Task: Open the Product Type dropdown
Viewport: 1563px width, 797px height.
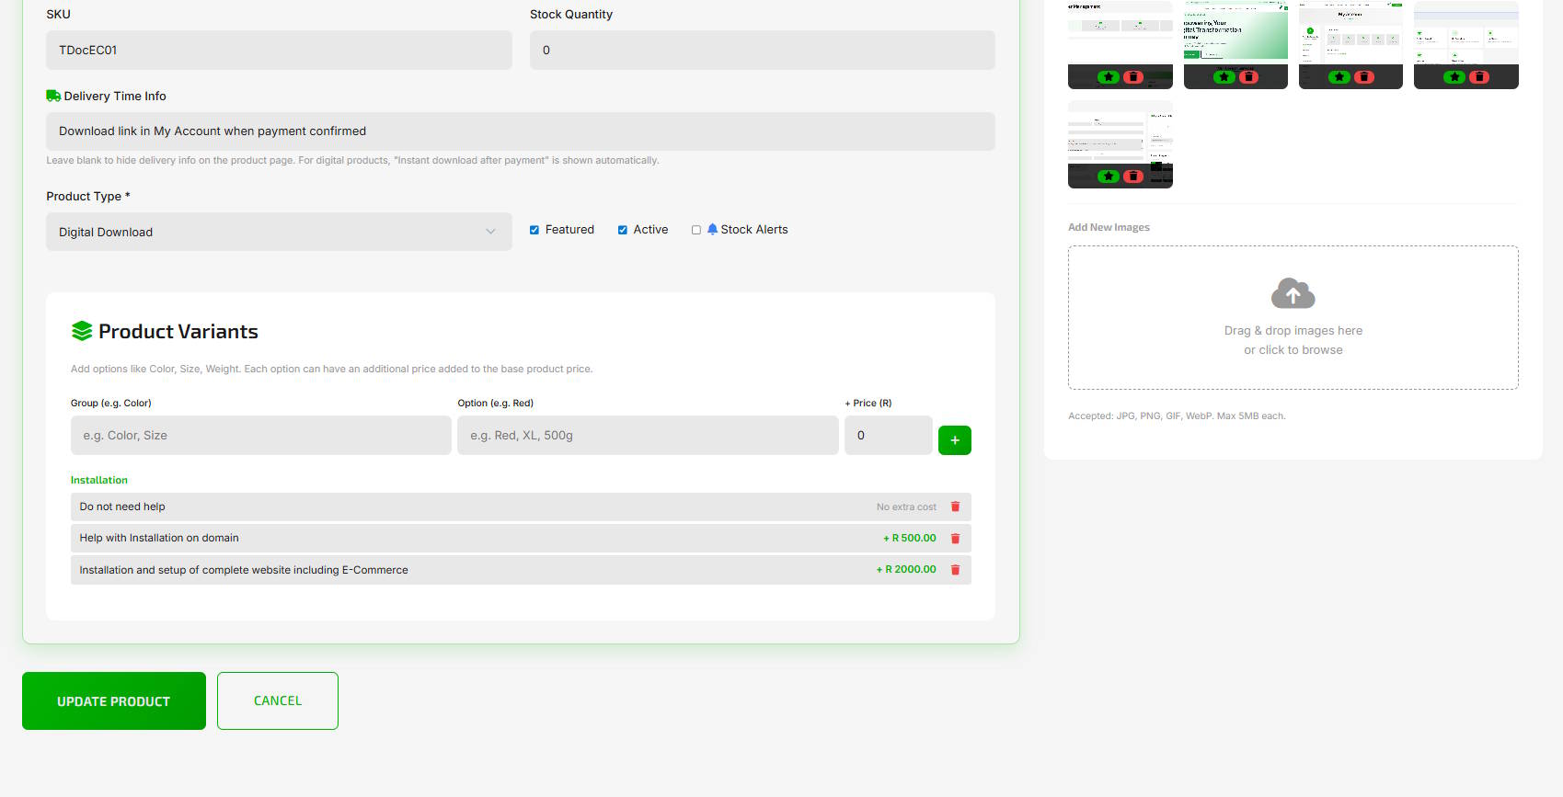Action: click(279, 232)
